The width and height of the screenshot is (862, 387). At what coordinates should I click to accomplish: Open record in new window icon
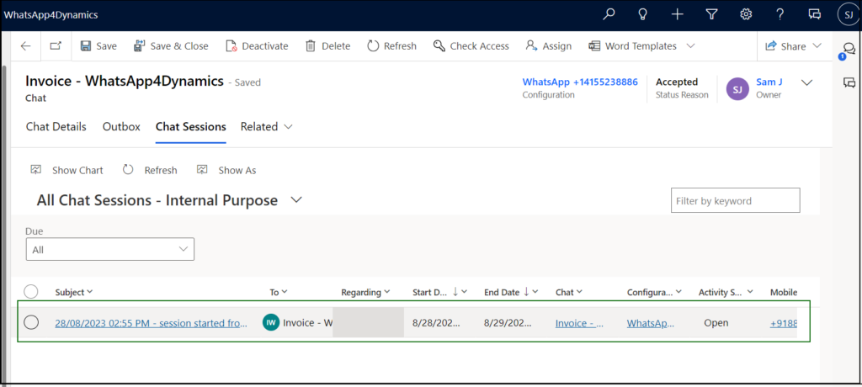coord(56,46)
